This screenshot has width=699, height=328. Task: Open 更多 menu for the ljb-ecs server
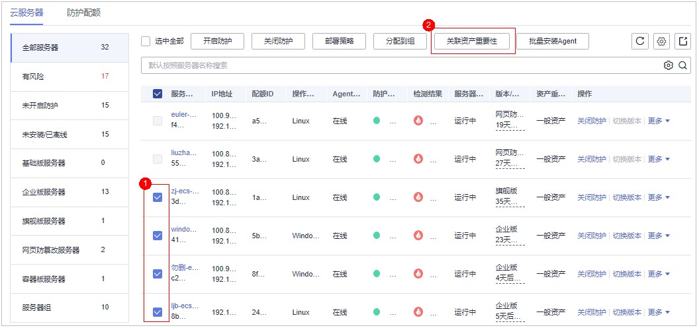pyautogui.click(x=659, y=312)
